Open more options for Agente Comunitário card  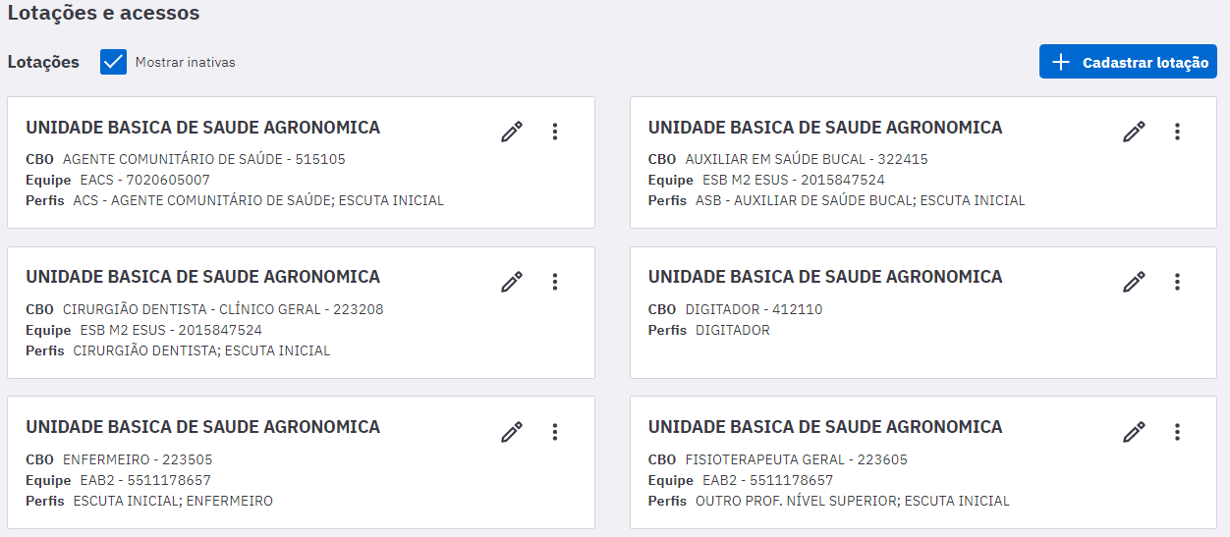pos(555,132)
